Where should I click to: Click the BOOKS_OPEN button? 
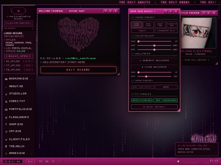[x=18, y=56]
